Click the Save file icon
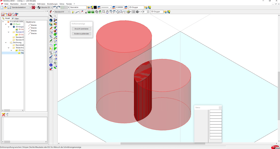 tap(9, 7)
